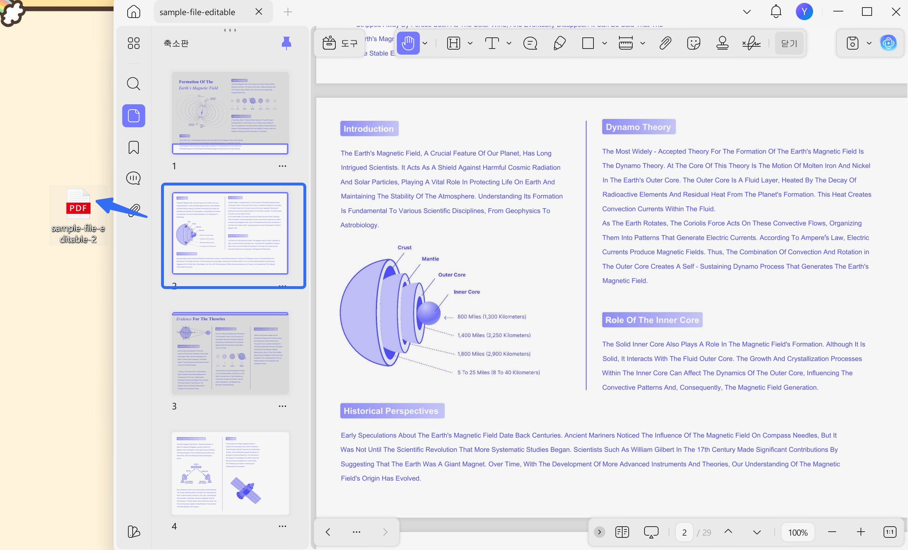This screenshot has height=550, width=908.
Task: Go to next page down arrow
Action: (x=757, y=532)
